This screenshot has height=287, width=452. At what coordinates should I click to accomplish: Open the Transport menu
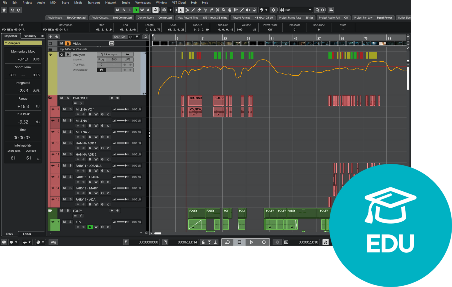pyautogui.click(x=94, y=3)
